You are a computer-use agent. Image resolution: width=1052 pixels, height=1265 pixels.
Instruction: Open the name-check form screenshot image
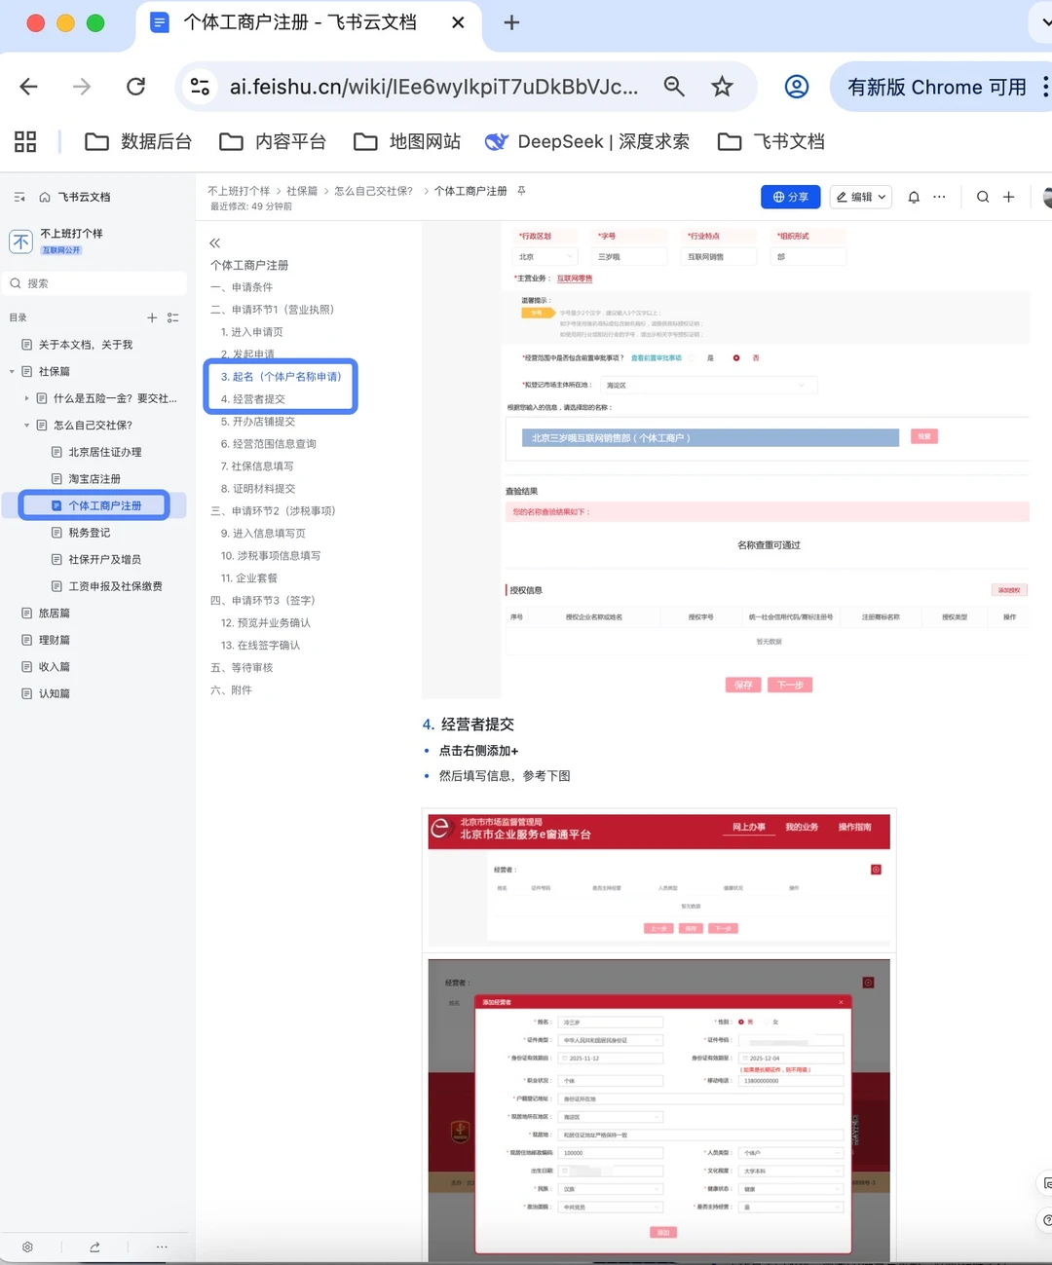pos(726,460)
